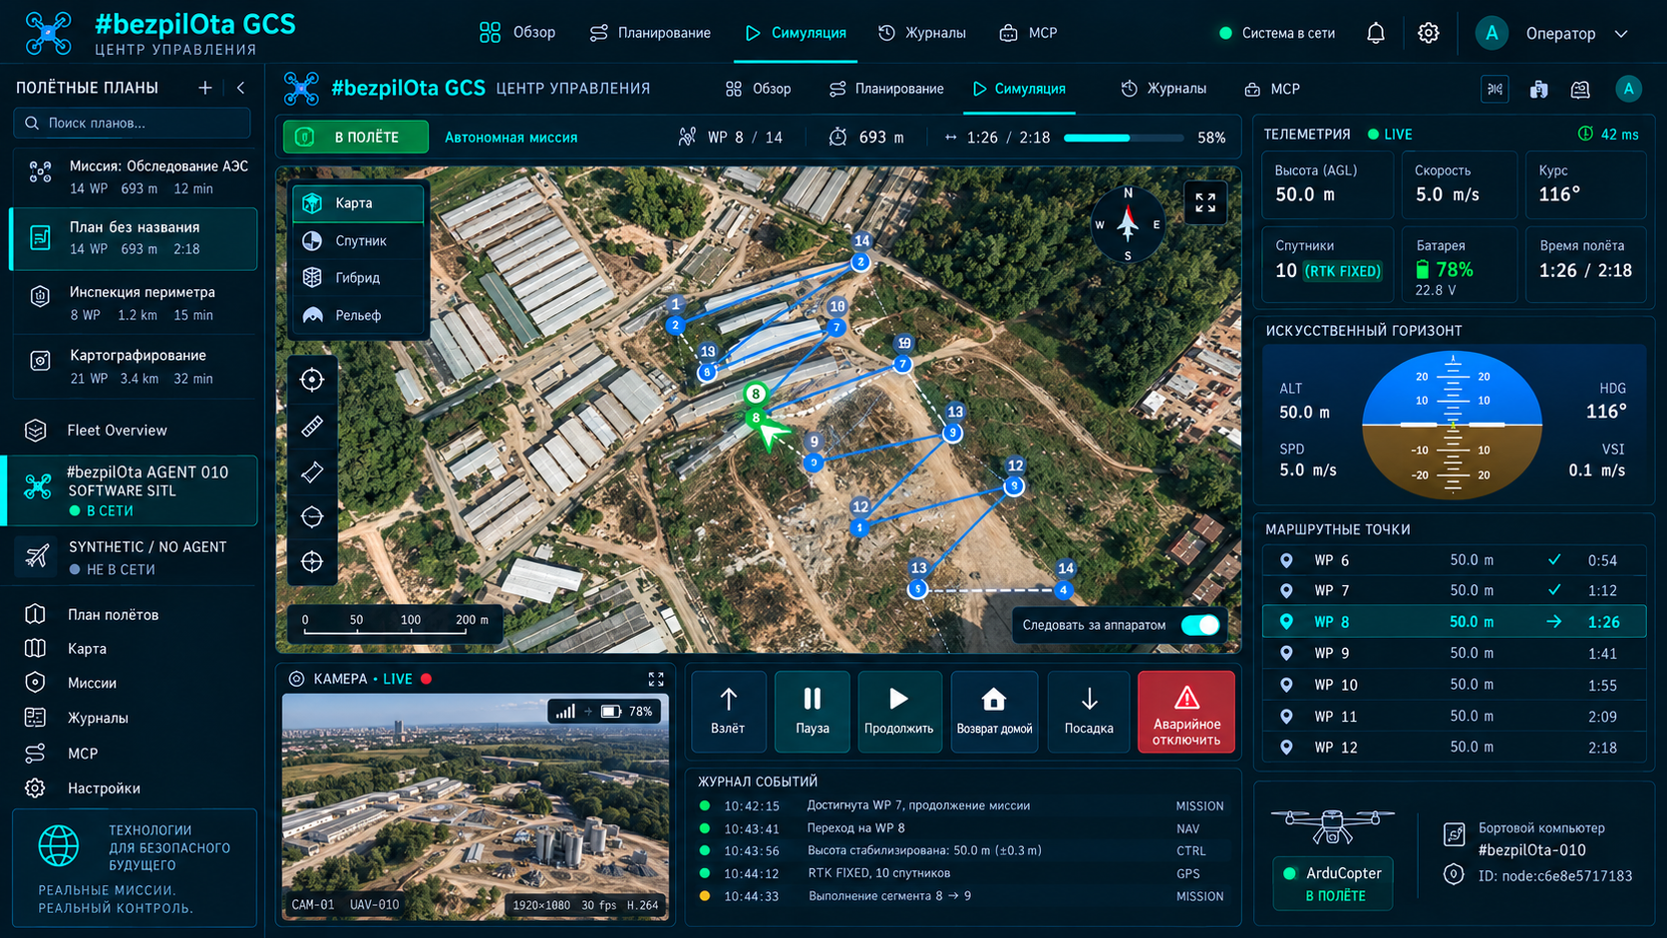Image resolution: width=1667 pixels, height=938 pixels.
Task: Toggle Follow vehicle switch
Action: click(x=1199, y=625)
